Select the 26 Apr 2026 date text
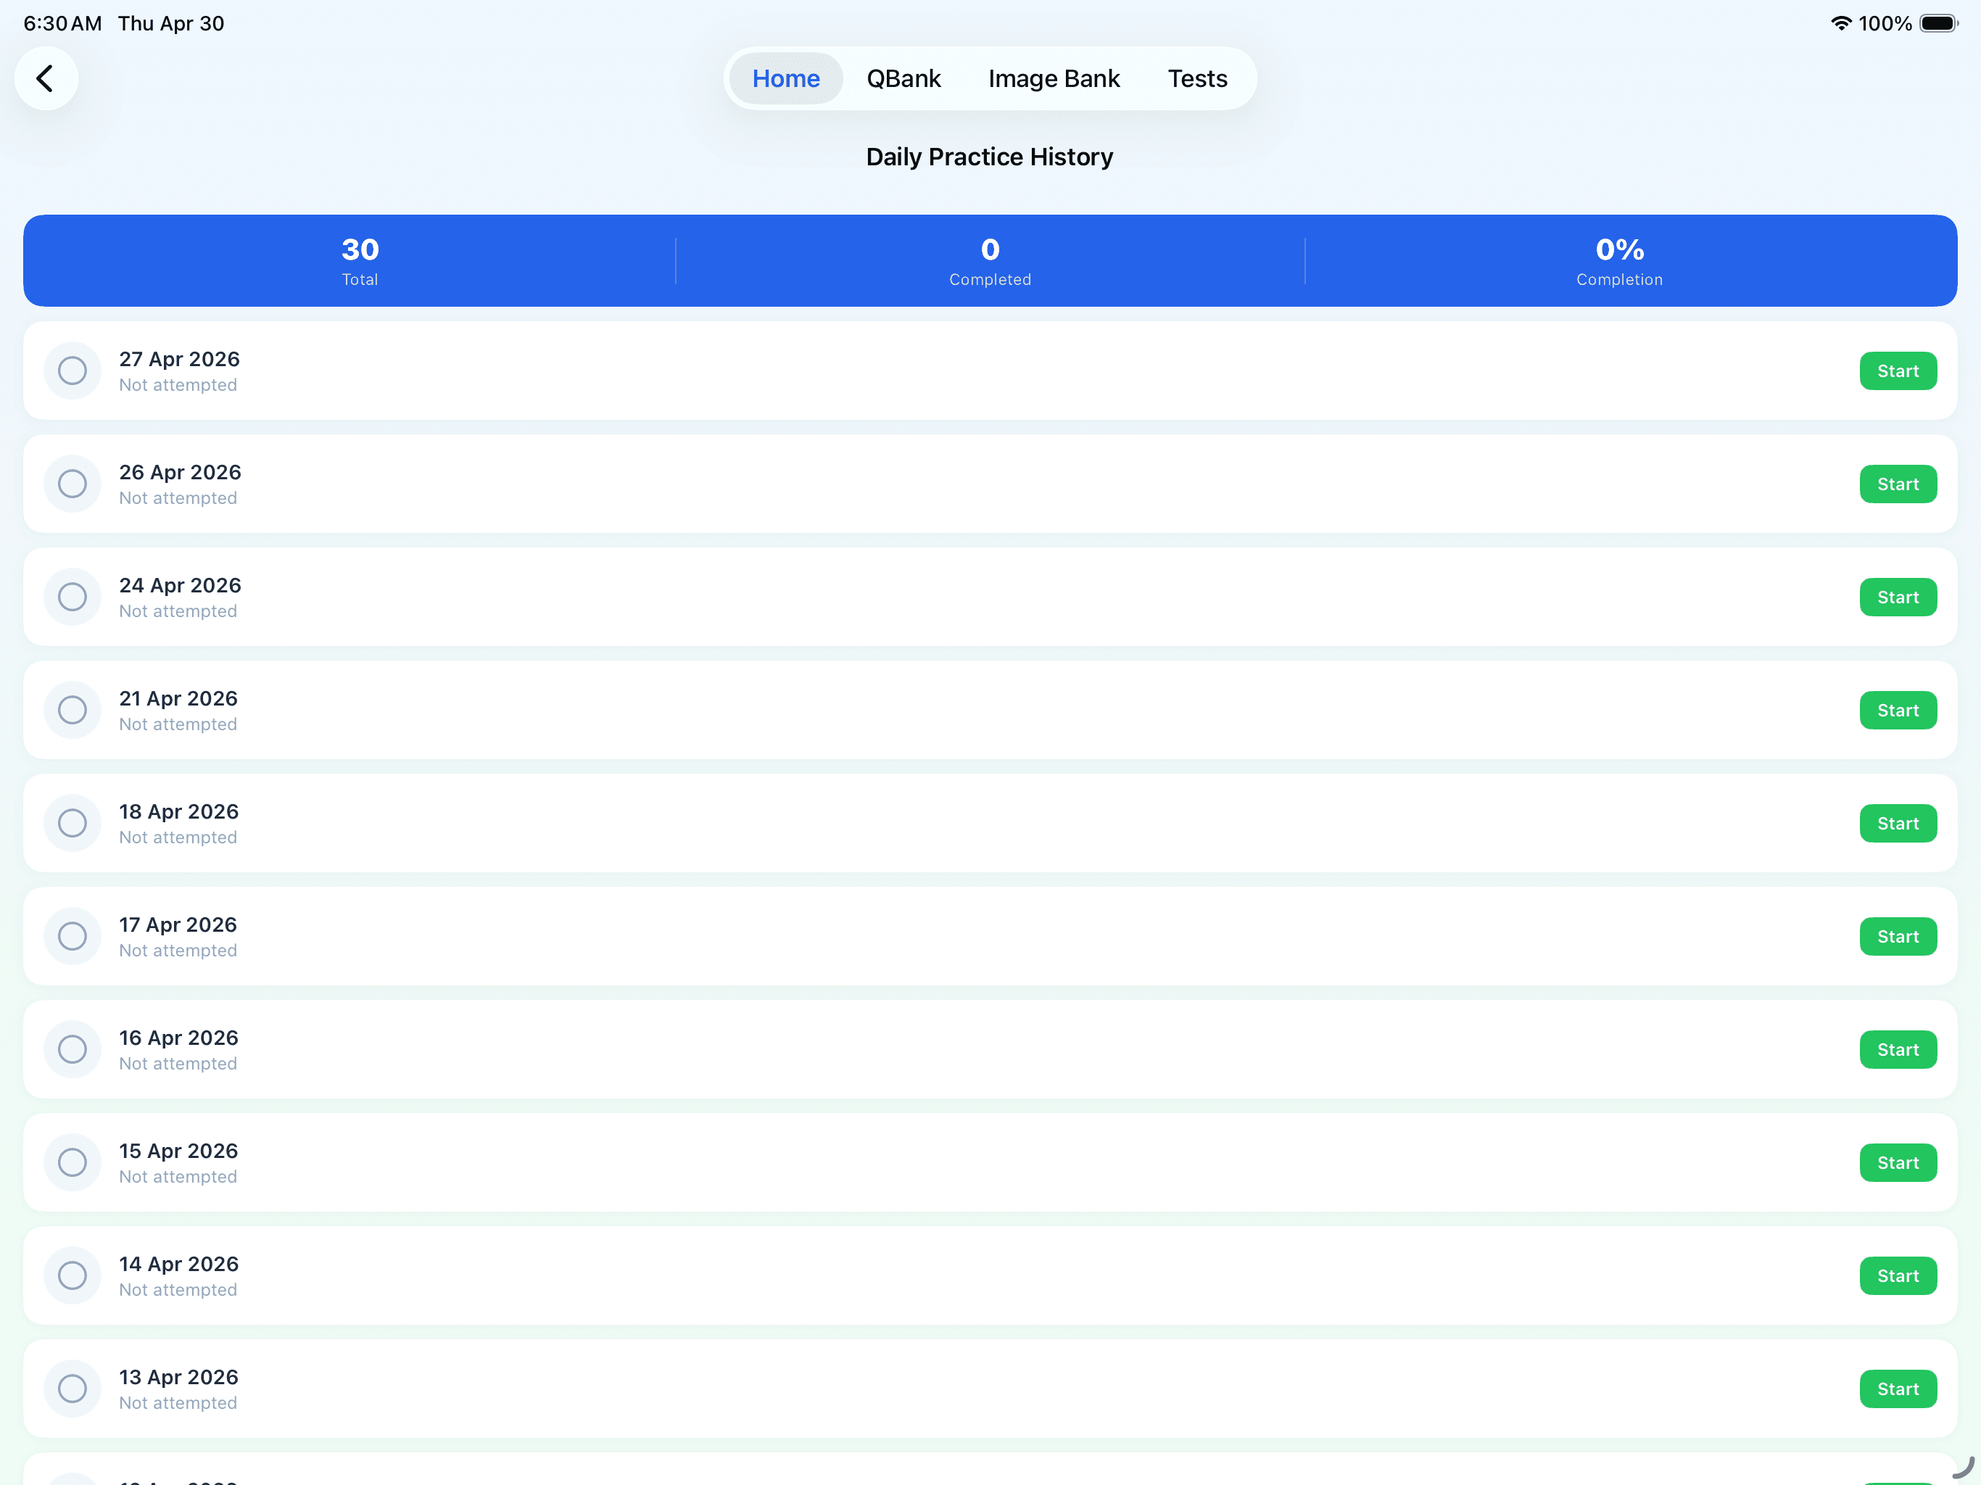The height and width of the screenshot is (1485, 1981). coord(180,472)
